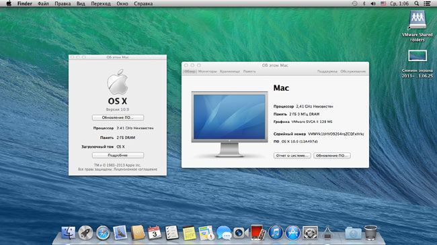Click processor value in Mac overview window
Screen dimensions: 437x245
tap(315, 106)
